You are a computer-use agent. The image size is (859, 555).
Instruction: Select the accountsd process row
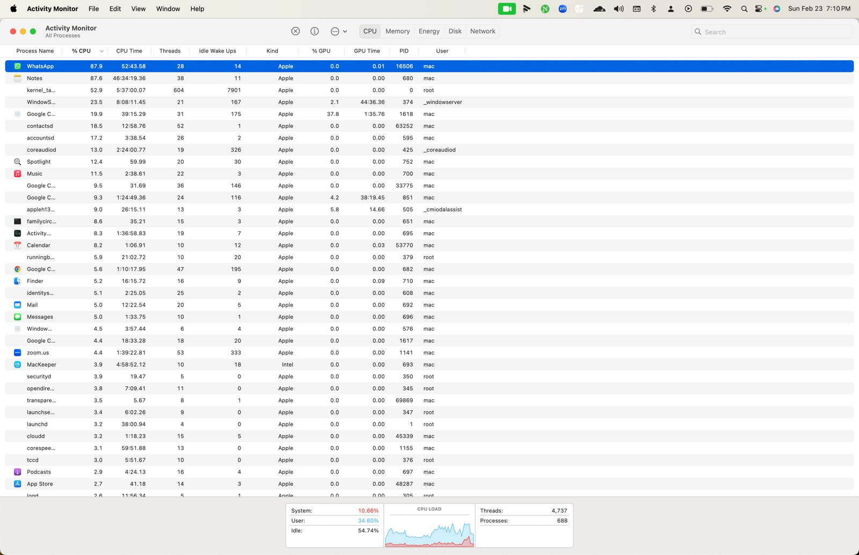(429, 138)
